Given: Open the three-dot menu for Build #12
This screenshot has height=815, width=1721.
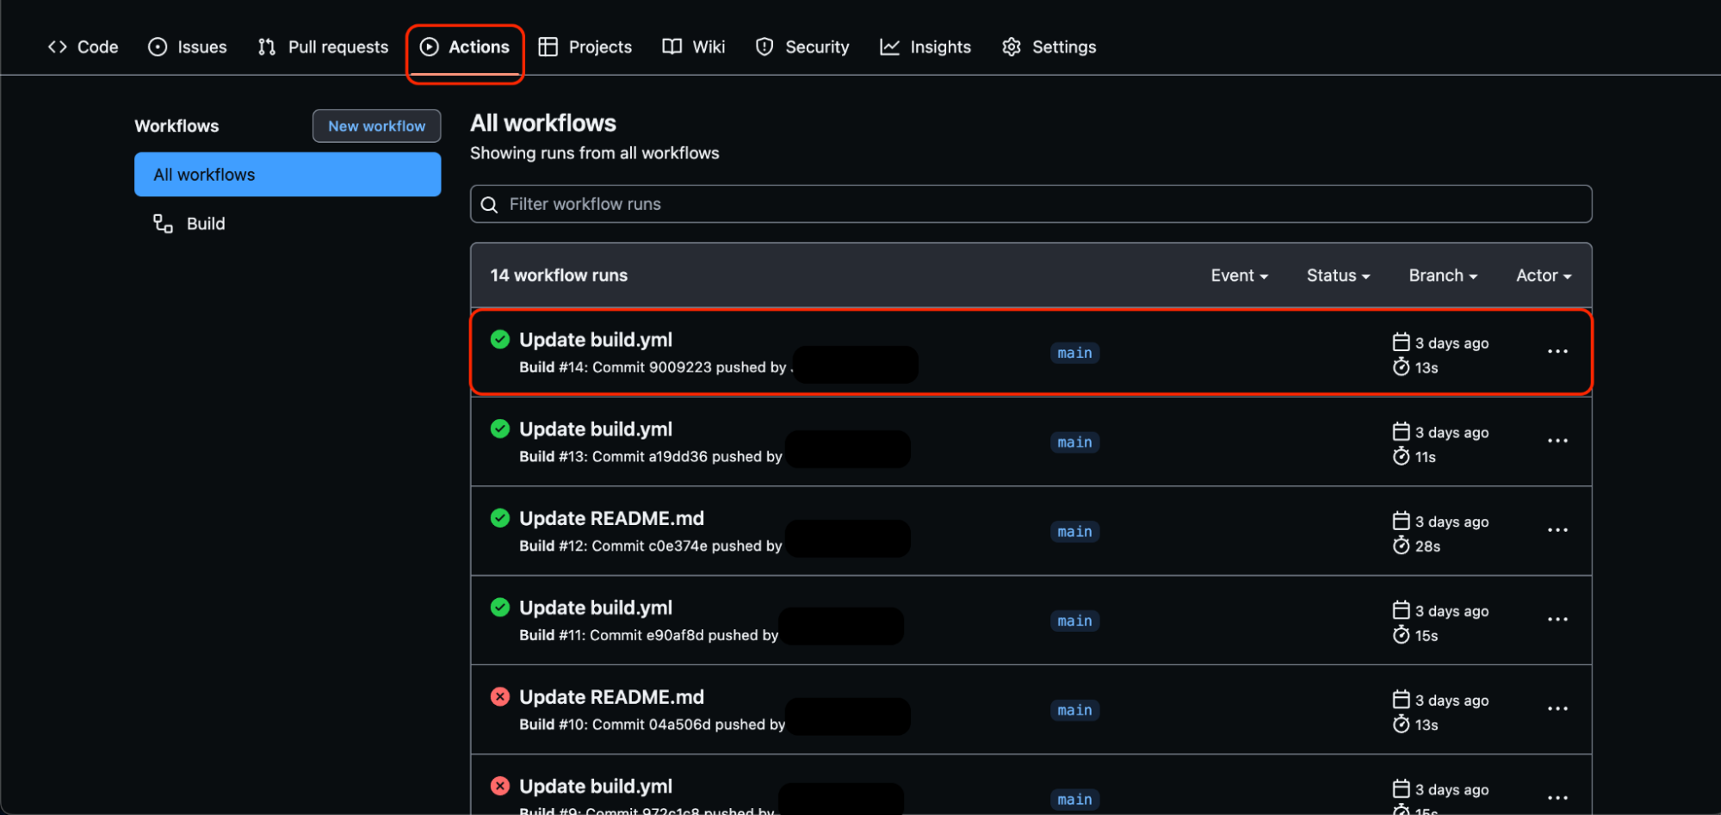Looking at the screenshot, I should pyautogui.click(x=1557, y=530).
